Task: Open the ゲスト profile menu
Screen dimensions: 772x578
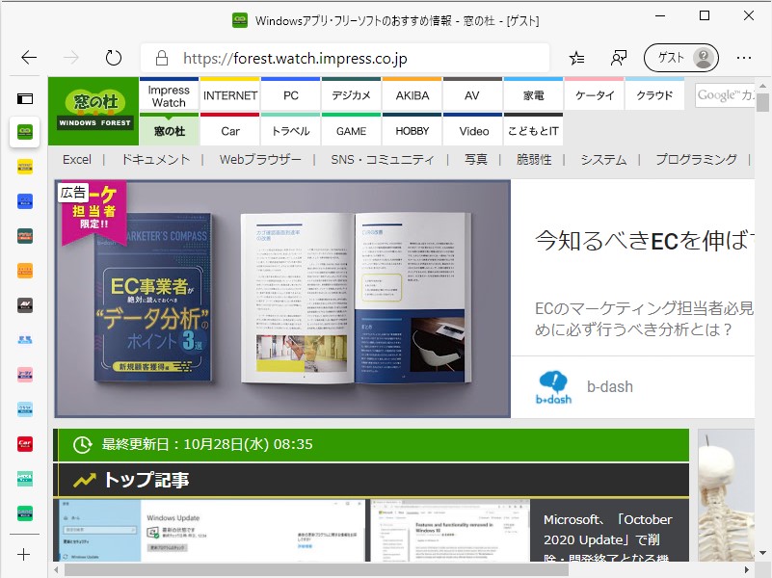Action: click(680, 57)
